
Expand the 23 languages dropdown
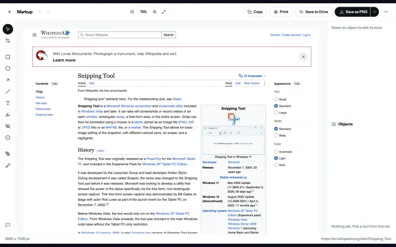point(252,76)
